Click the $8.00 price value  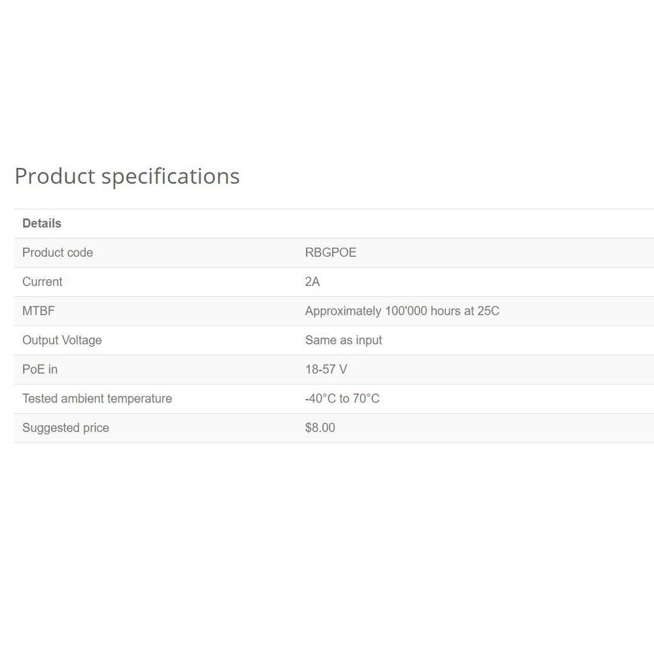point(320,428)
